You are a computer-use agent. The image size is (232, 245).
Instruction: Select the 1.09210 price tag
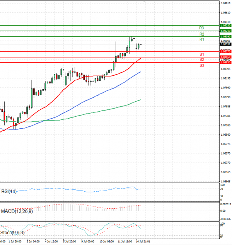(x=225, y=31)
